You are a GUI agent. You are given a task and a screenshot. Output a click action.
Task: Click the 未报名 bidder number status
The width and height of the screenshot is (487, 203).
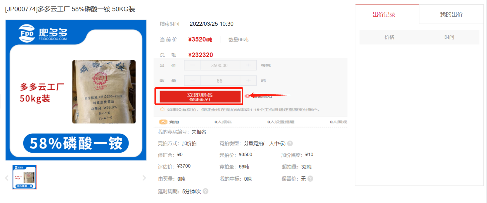[x=199, y=132]
